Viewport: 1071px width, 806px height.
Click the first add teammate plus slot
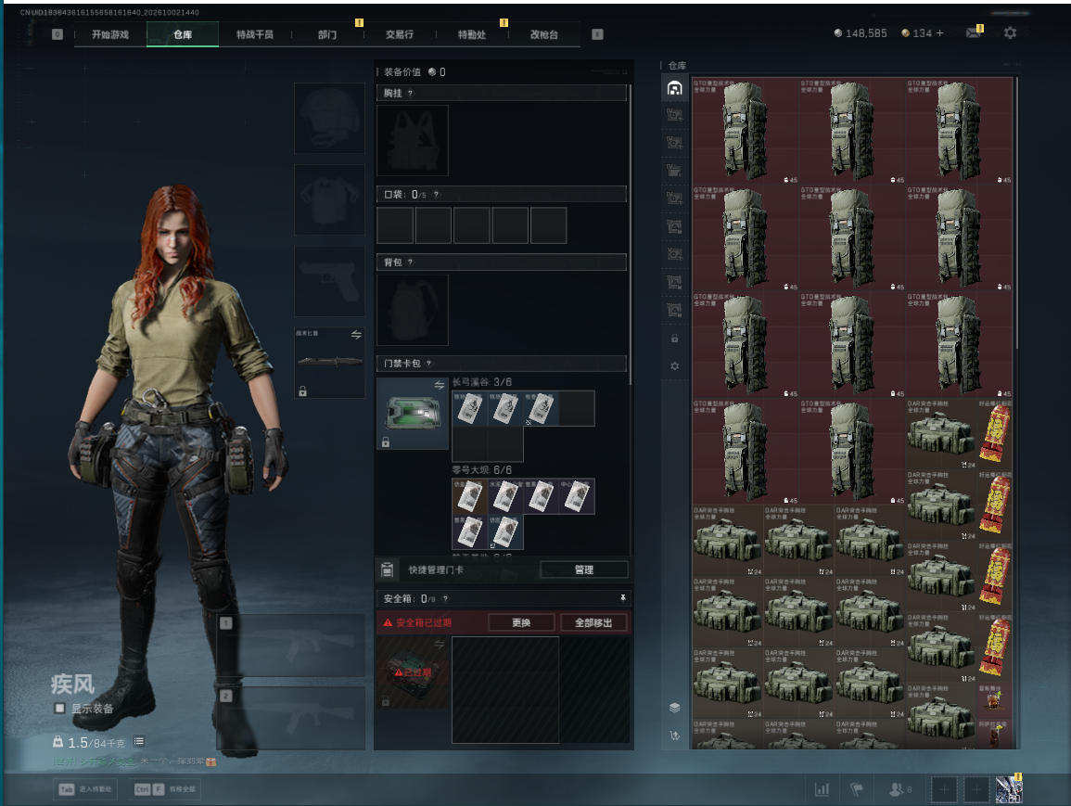pyautogui.click(x=944, y=789)
